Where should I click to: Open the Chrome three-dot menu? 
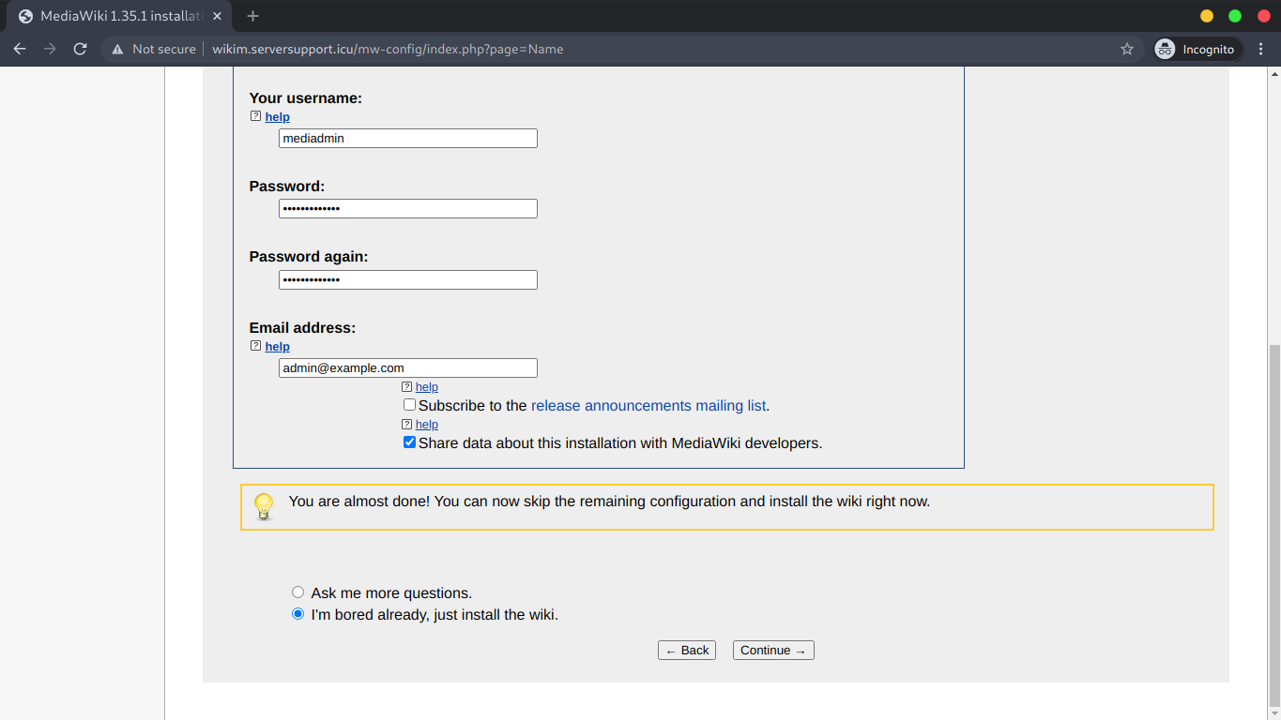[1260, 49]
